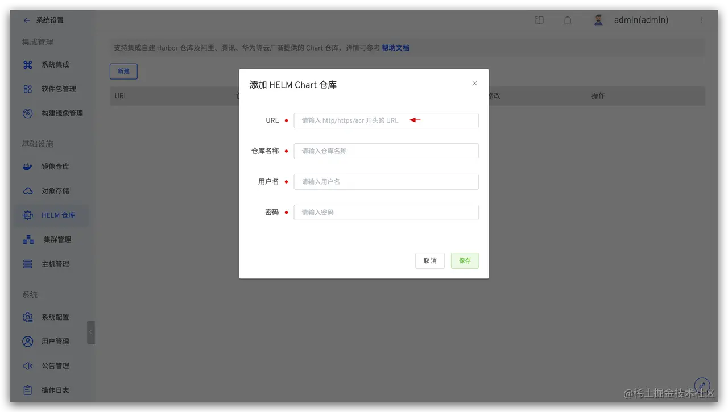The height and width of the screenshot is (412, 728).
Task: Open the 帮助文档 link
Action: 395,48
